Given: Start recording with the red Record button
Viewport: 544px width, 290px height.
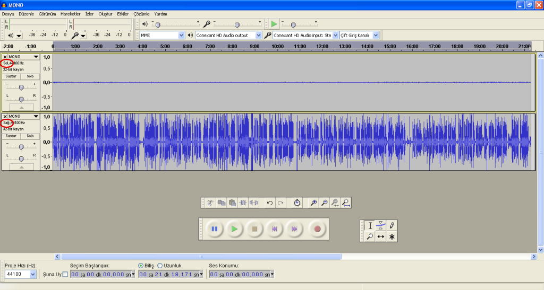Looking at the screenshot, I should pyautogui.click(x=317, y=229).
